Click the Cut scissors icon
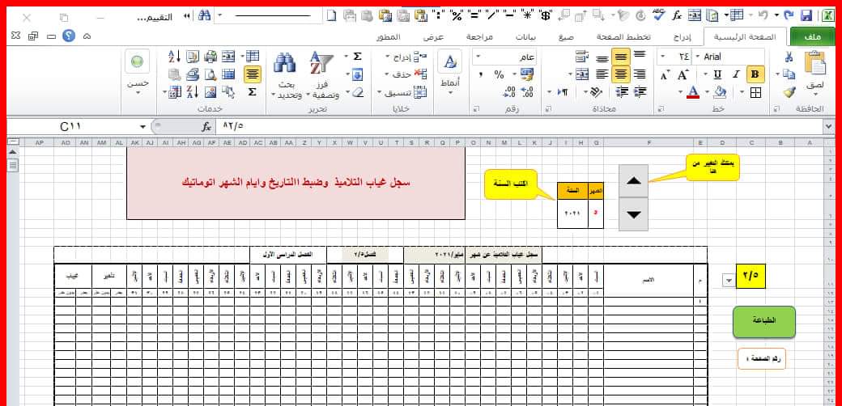 pyautogui.click(x=789, y=57)
